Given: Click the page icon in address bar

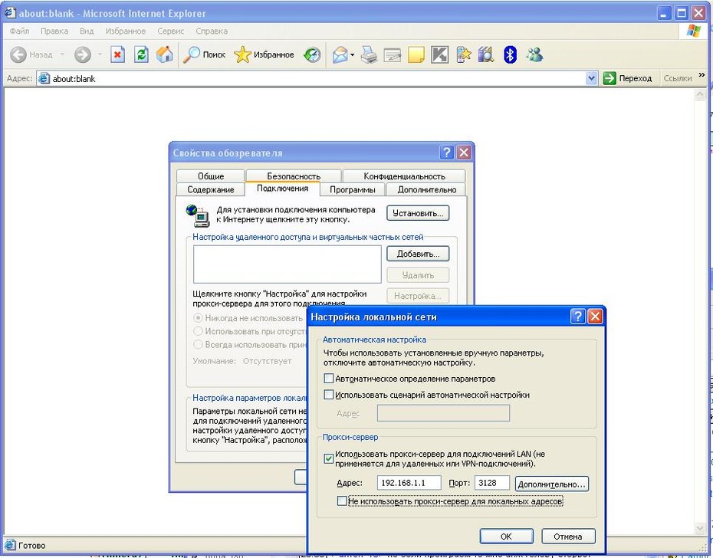Looking at the screenshot, I should (44, 78).
